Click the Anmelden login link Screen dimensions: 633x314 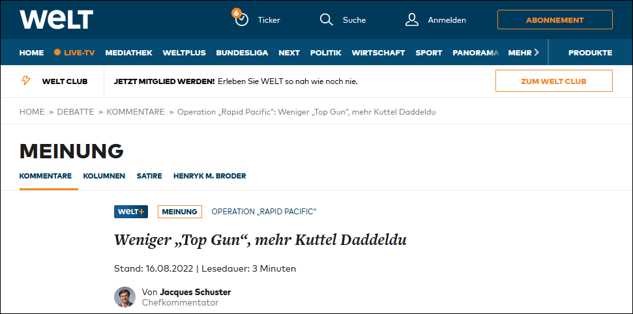pyautogui.click(x=447, y=20)
